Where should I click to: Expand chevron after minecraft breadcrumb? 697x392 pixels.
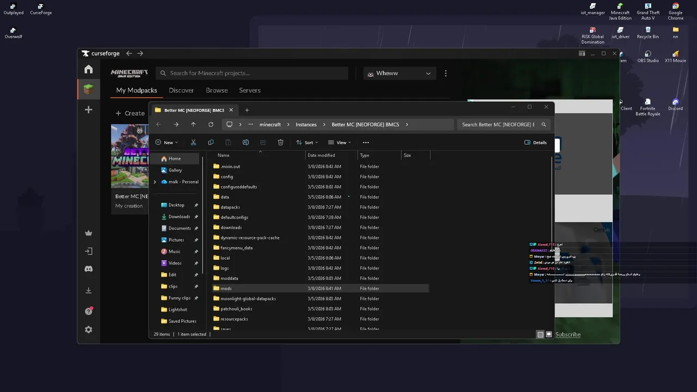click(288, 124)
